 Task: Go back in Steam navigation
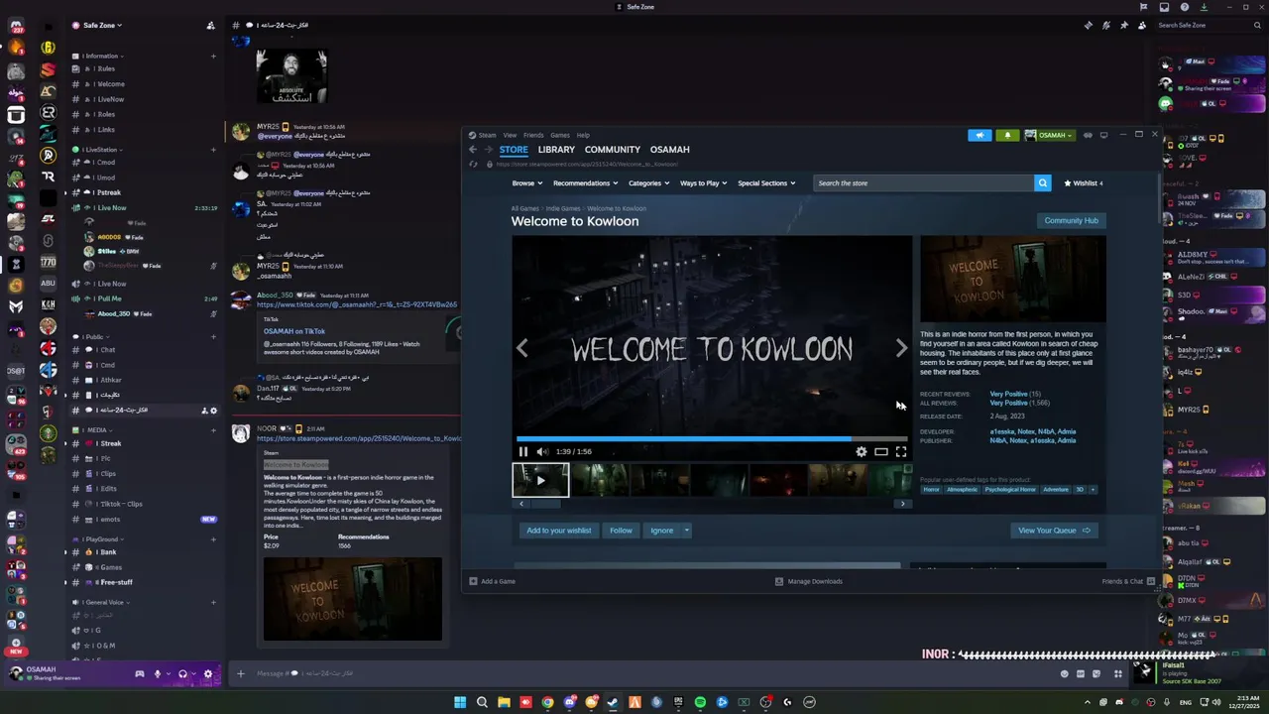473,150
